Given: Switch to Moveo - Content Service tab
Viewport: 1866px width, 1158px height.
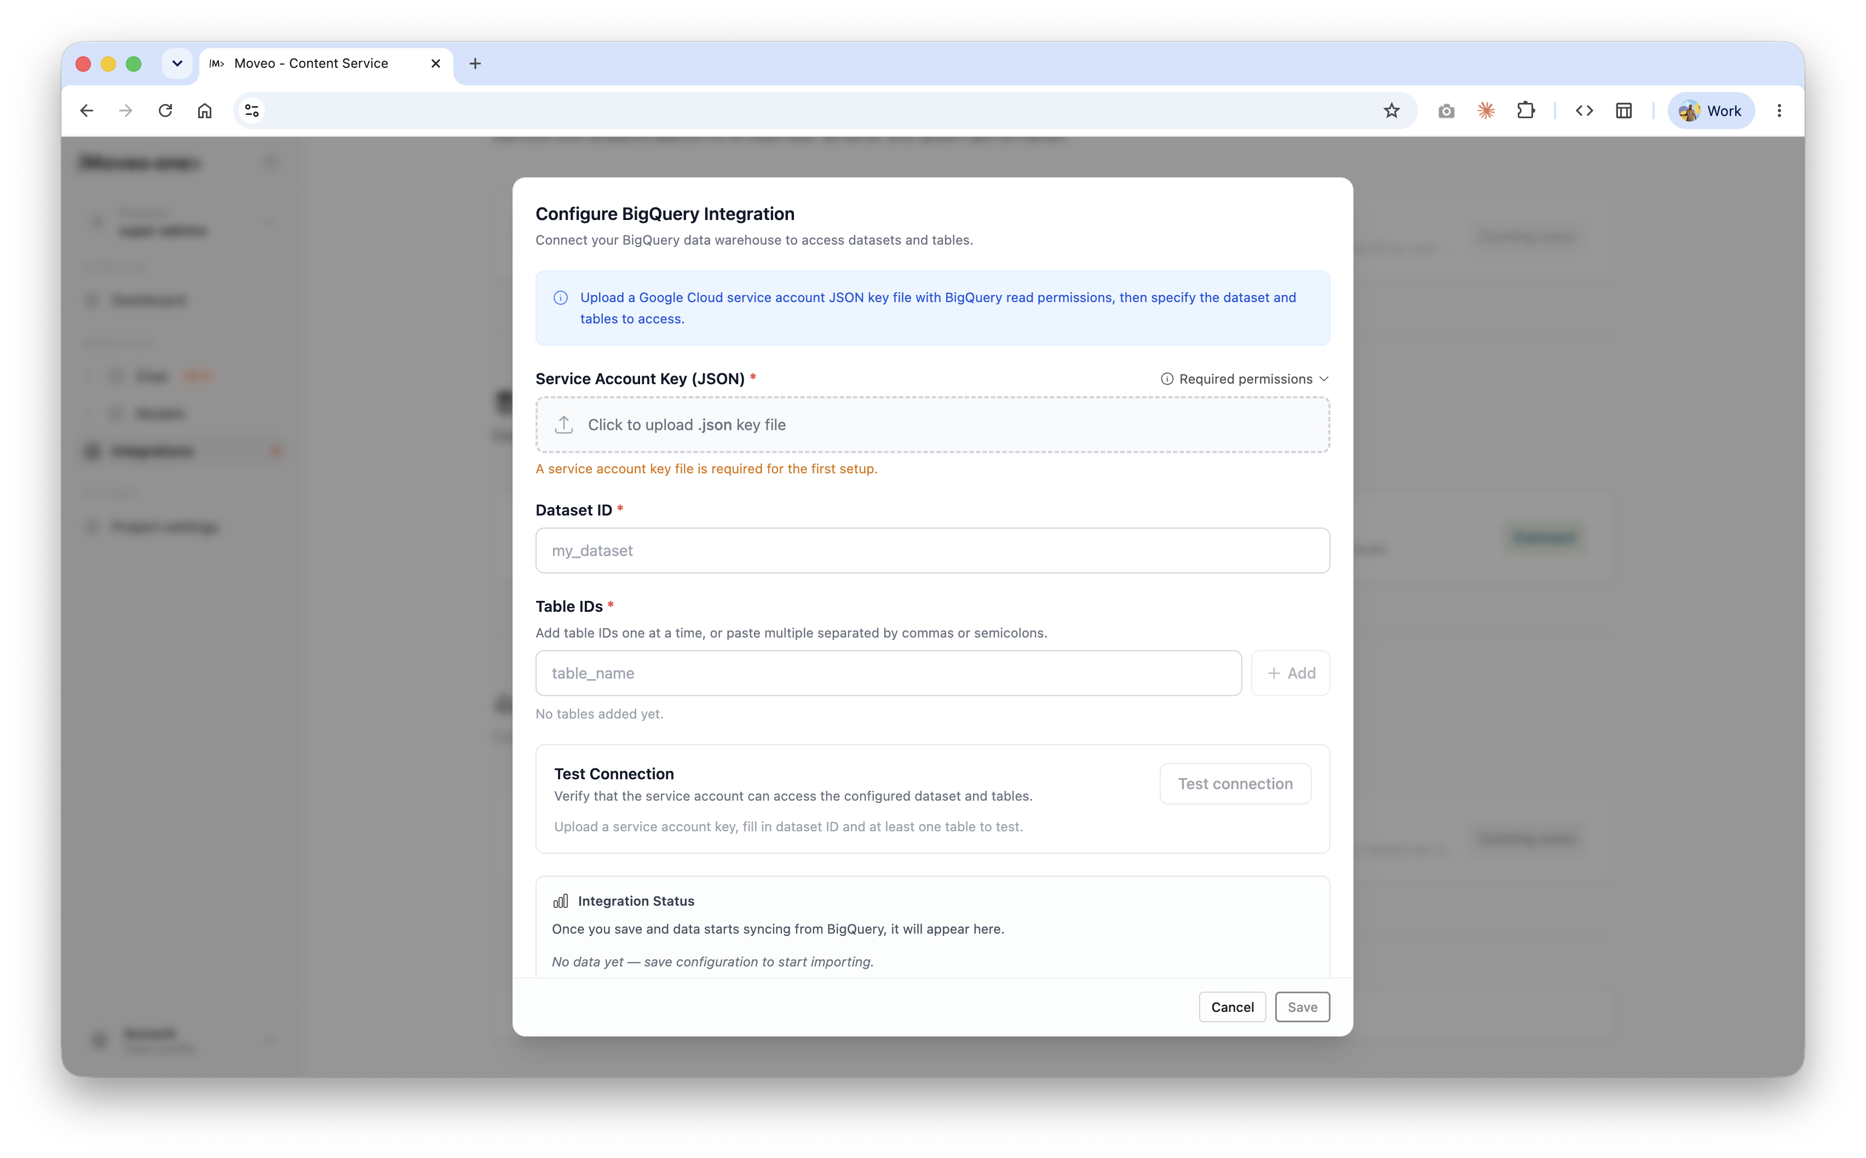Looking at the screenshot, I should point(326,63).
